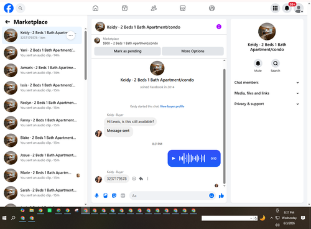
Task: Choose a sticker
Action: coord(114,195)
